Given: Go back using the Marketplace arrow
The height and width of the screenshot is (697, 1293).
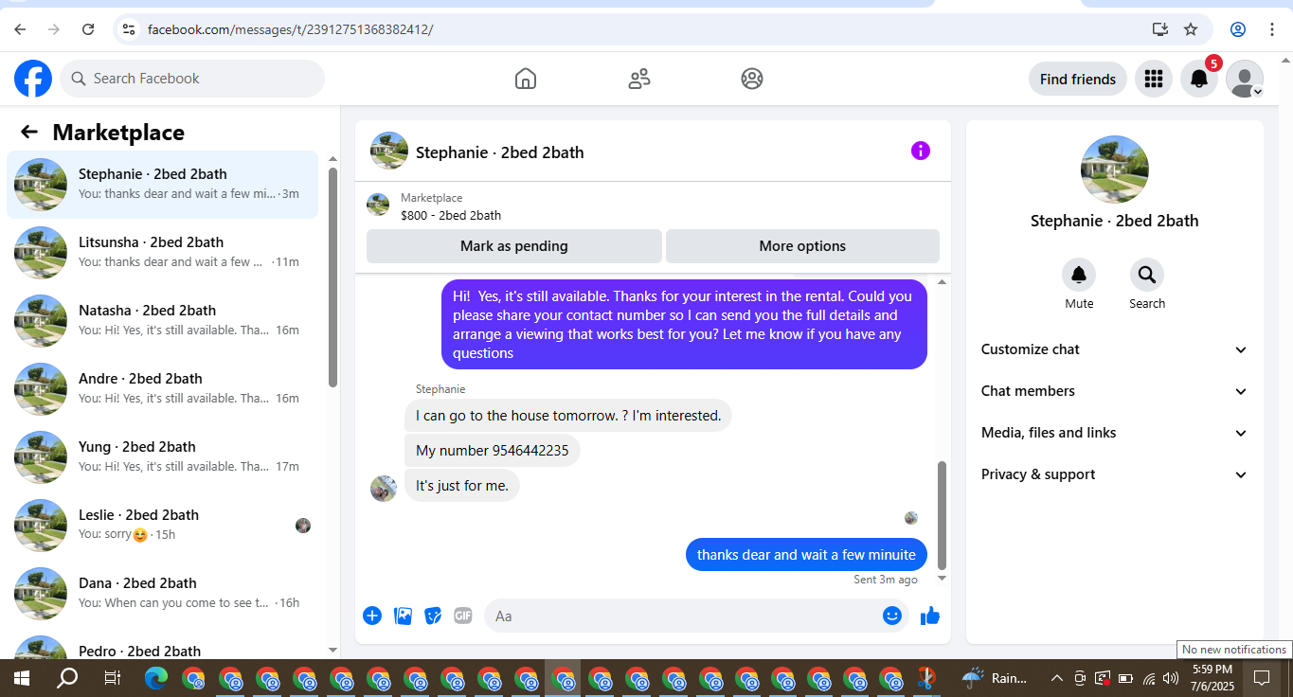Looking at the screenshot, I should (x=29, y=133).
